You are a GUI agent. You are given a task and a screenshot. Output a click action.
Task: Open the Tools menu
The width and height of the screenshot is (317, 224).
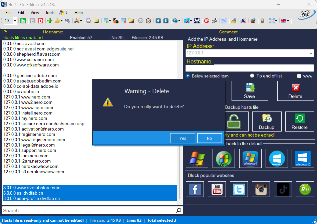point(50,13)
